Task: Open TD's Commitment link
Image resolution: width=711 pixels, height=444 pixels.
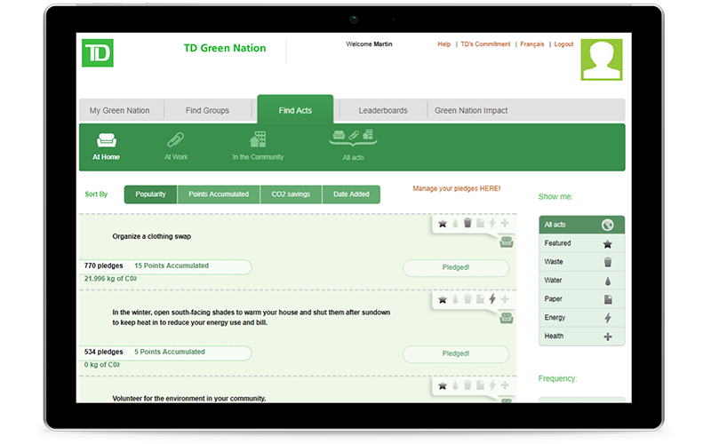Action: [x=485, y=44]
